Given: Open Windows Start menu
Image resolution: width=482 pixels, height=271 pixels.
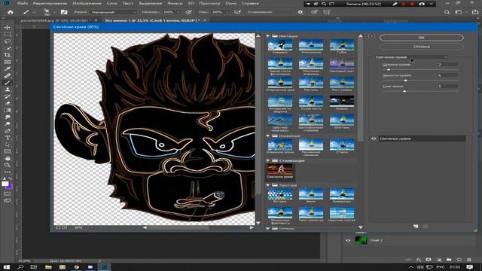Looking at the screenshot, I should (7, 267).
